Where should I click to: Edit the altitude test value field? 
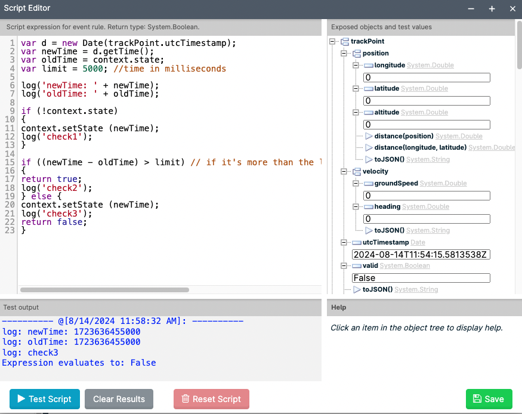click(427, 125)
